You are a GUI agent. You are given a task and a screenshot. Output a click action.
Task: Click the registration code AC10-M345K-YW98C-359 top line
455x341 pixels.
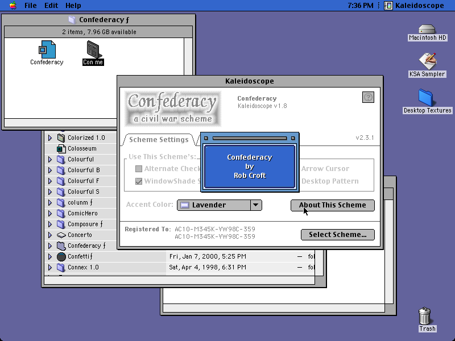215,229
